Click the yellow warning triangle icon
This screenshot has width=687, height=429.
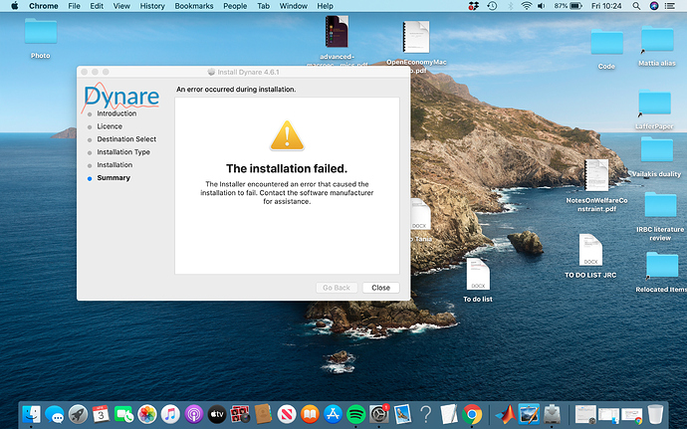point(287,135)
